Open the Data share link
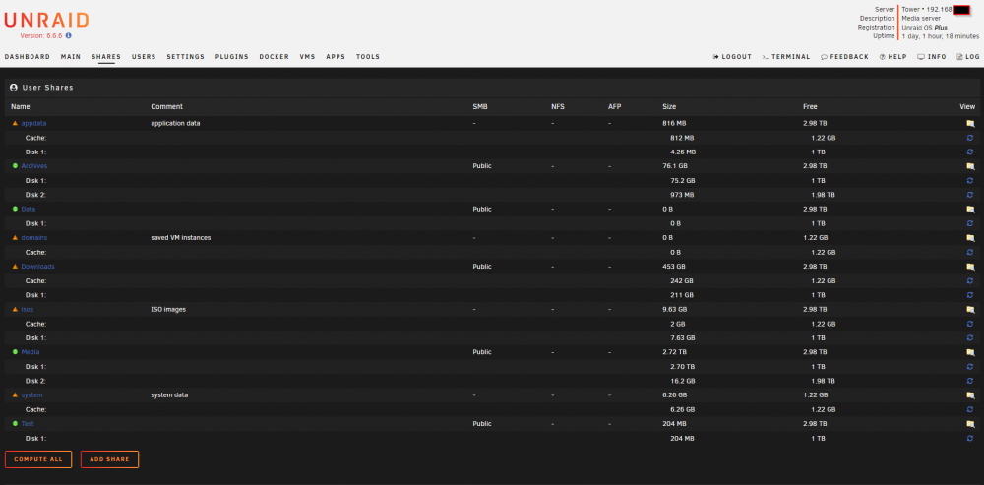 29,209
